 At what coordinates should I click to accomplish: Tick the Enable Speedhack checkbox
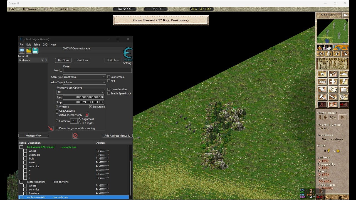tap(109, 94)
